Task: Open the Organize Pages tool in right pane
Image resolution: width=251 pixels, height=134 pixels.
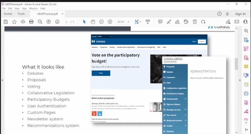Action: point(246,49)
